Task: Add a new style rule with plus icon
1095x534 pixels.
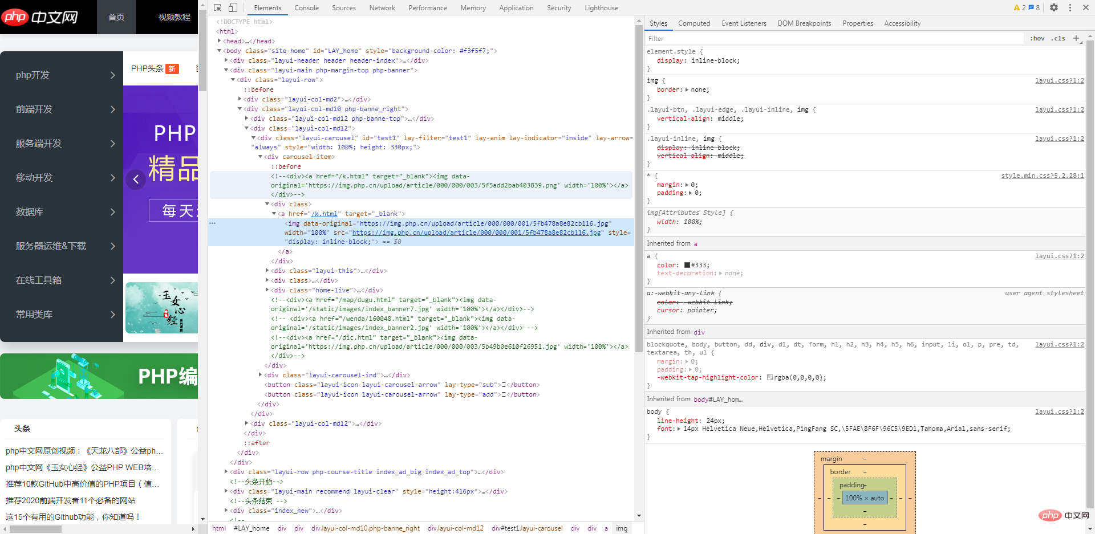Action: tap(1076, 38)
